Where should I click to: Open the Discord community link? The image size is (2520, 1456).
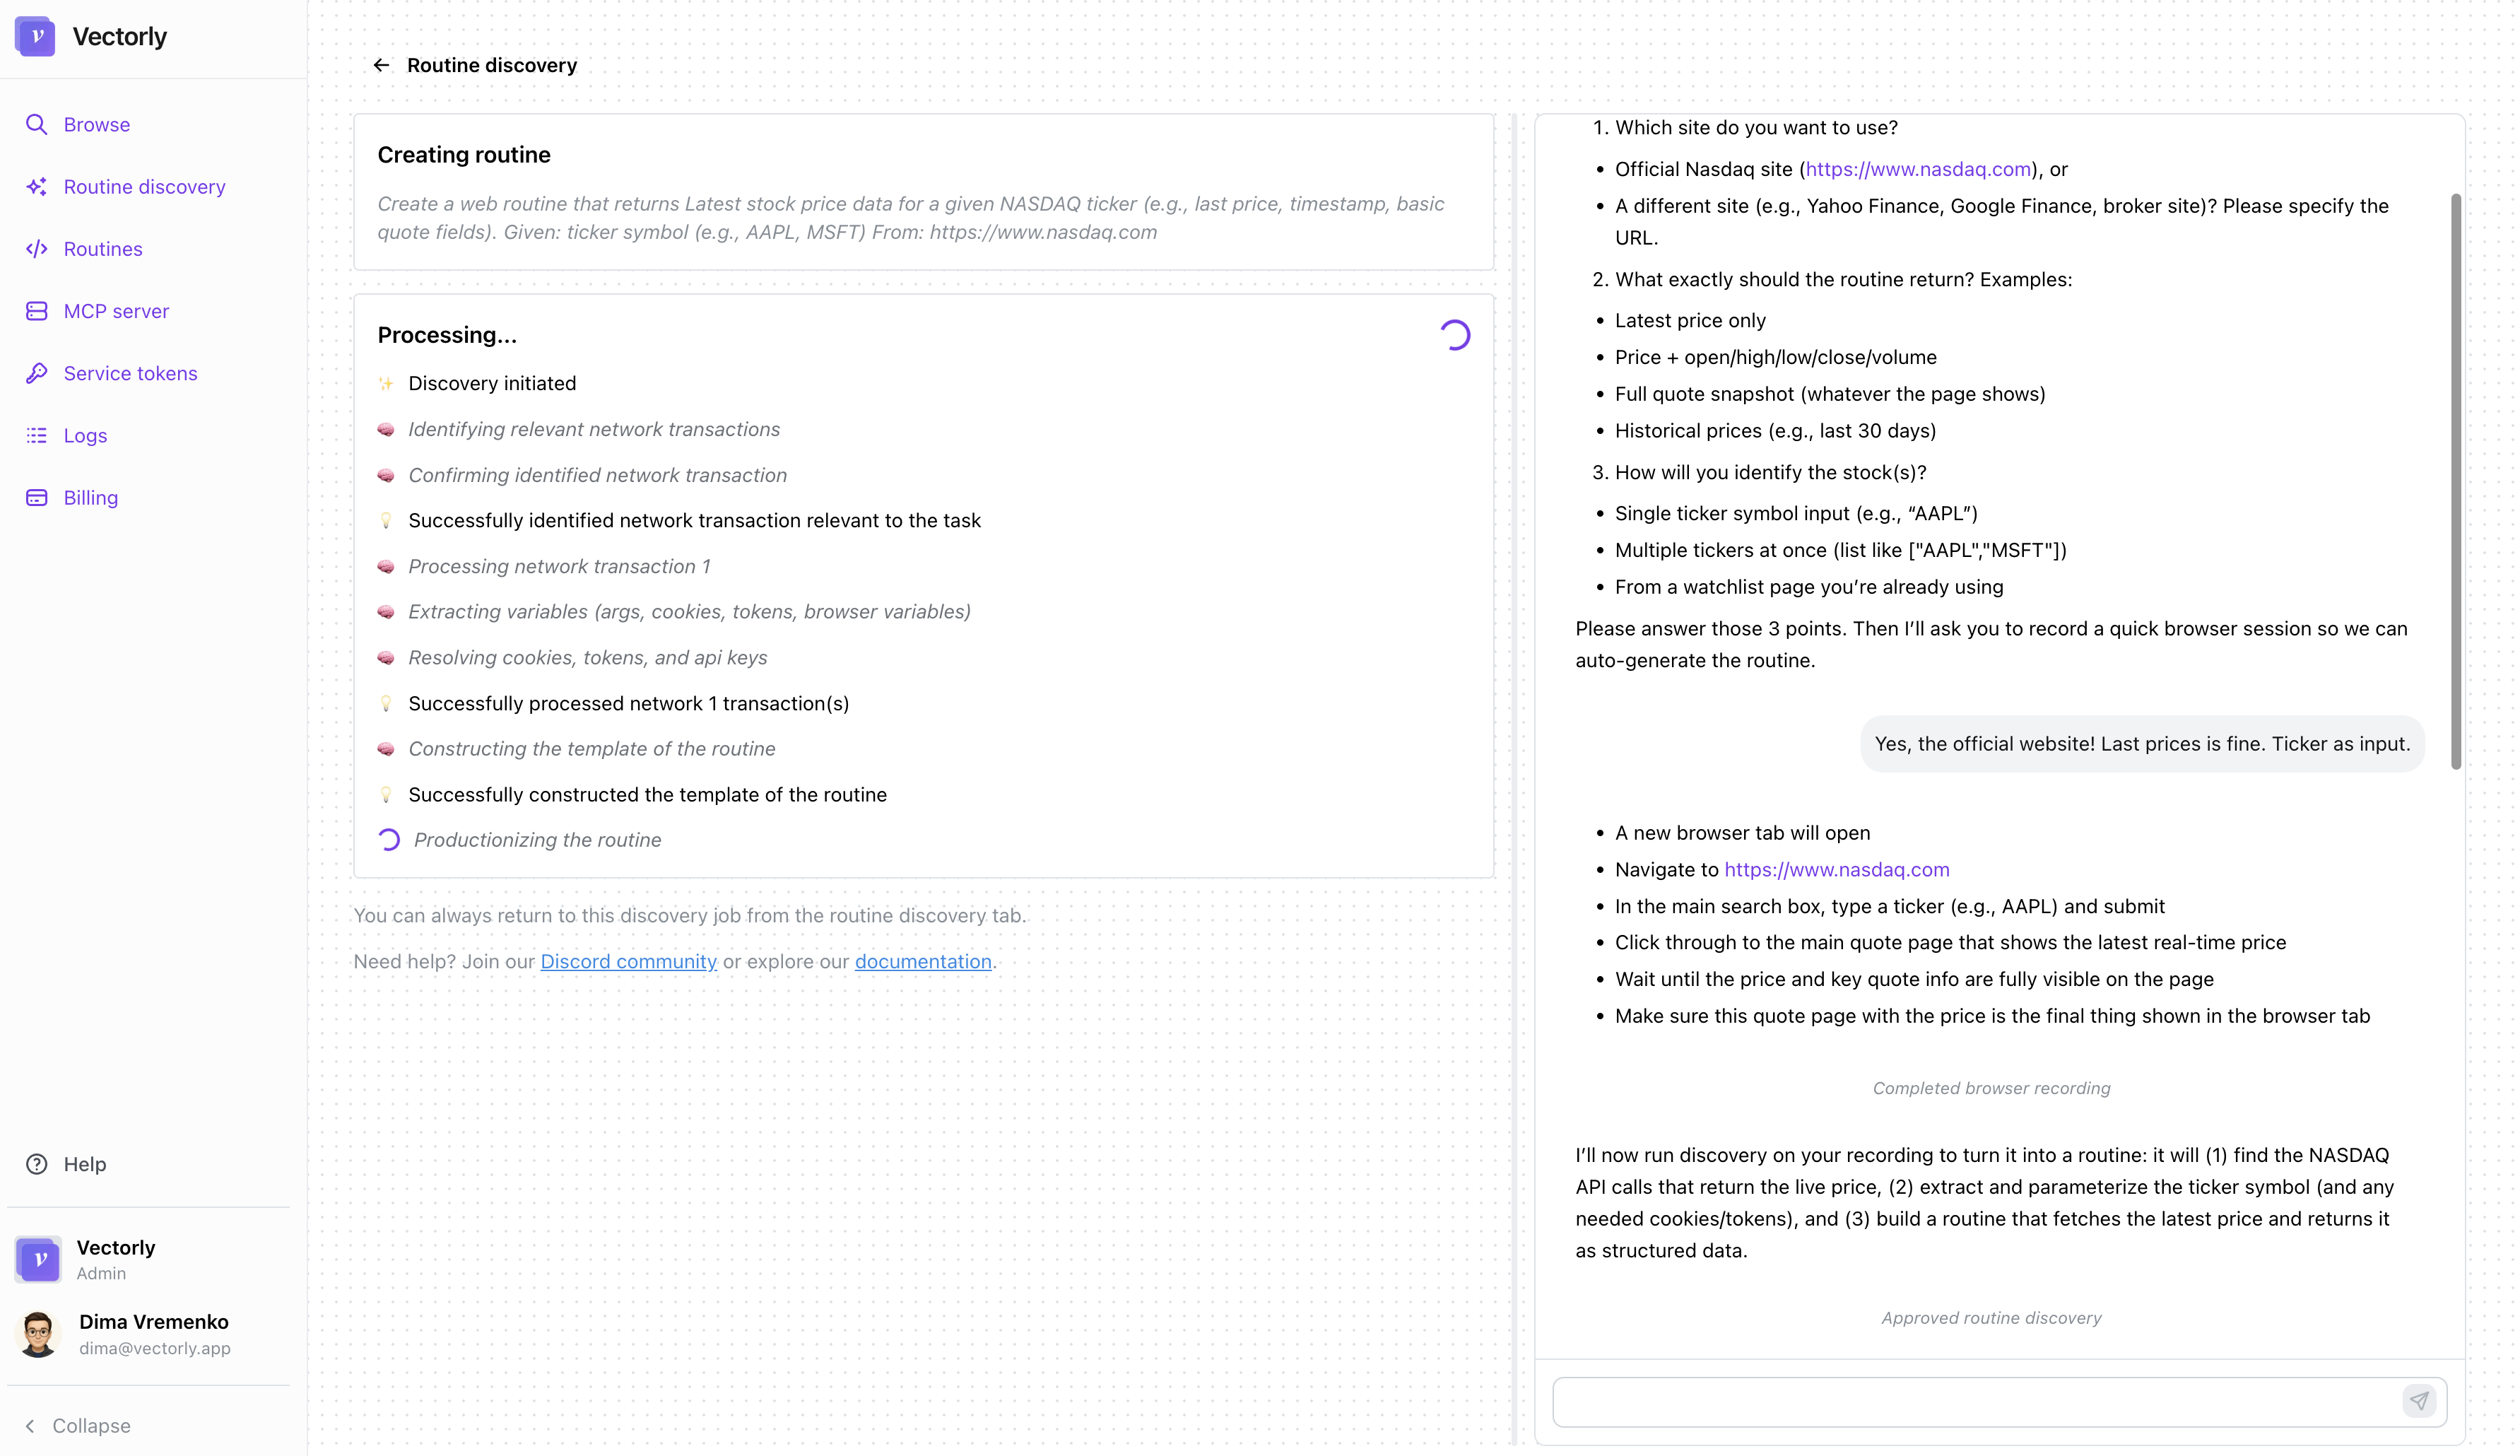coord(629,961)
